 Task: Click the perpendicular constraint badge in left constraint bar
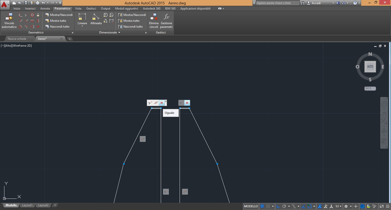pyautogui.click(x=150, y=103)
